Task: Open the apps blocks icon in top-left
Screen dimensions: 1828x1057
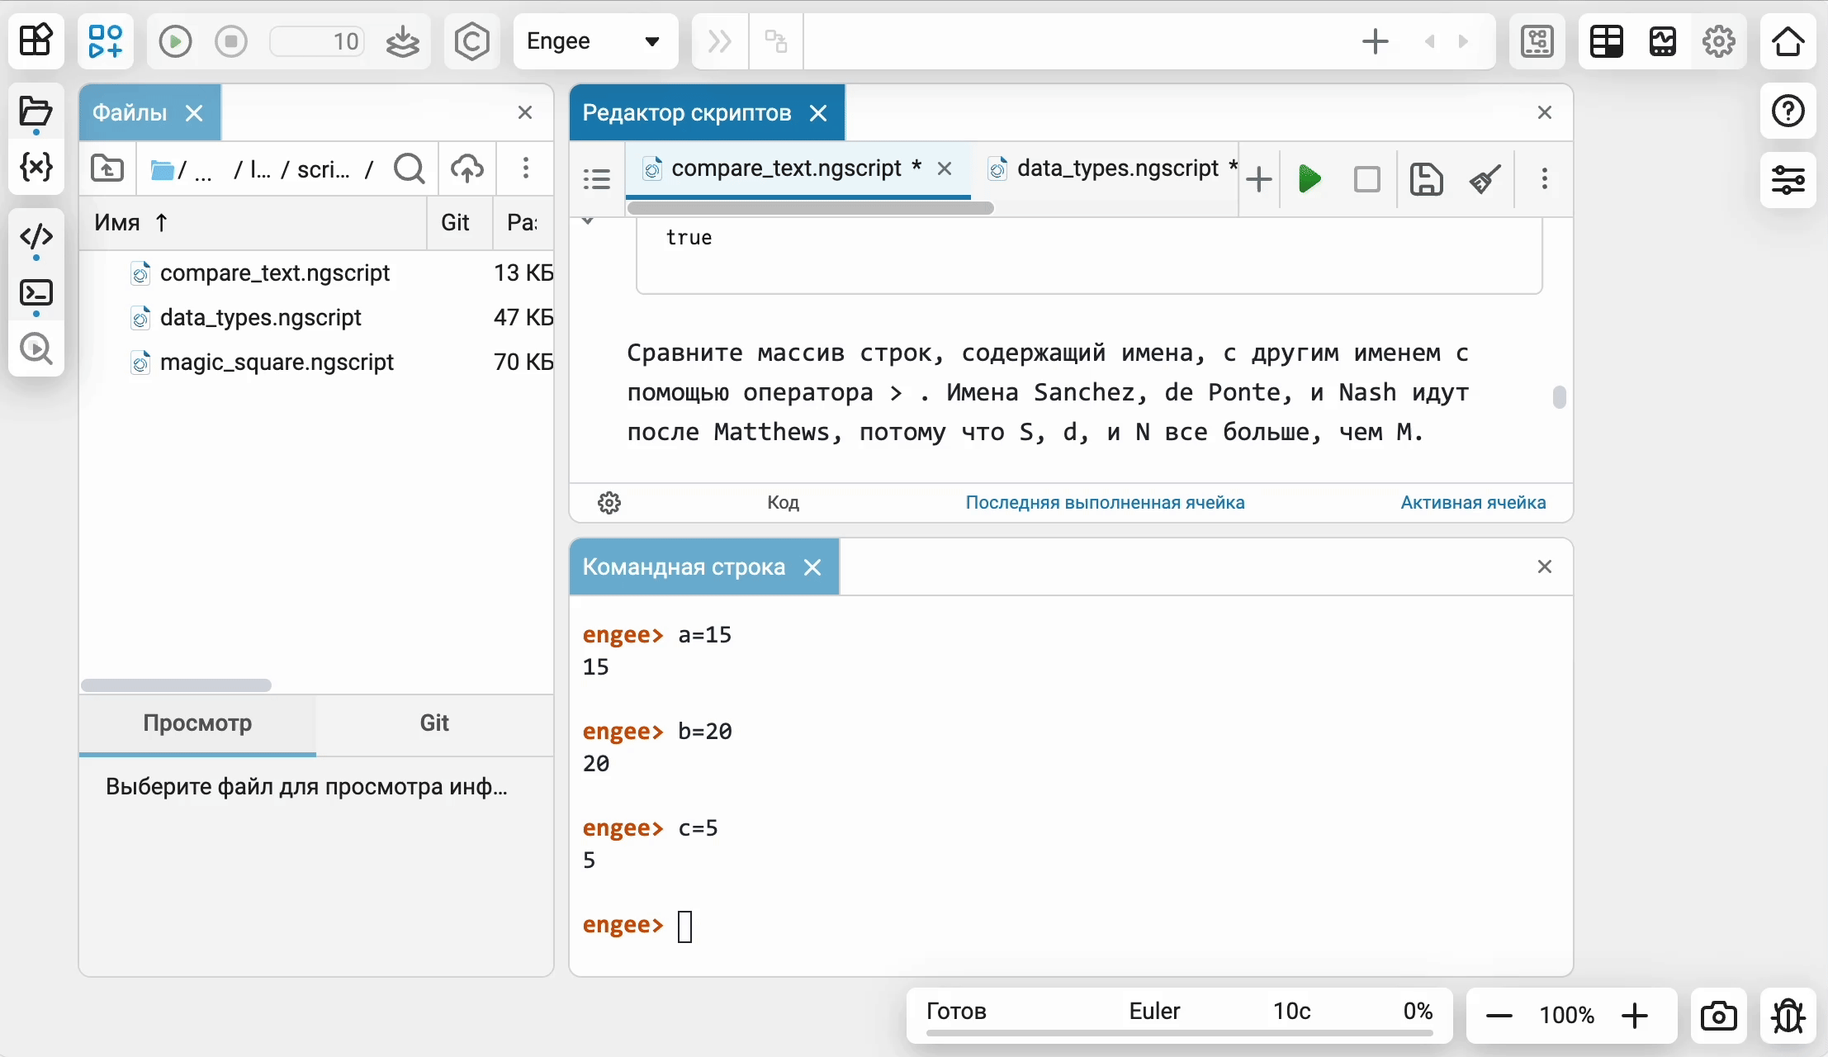Action: pos(36,40)
